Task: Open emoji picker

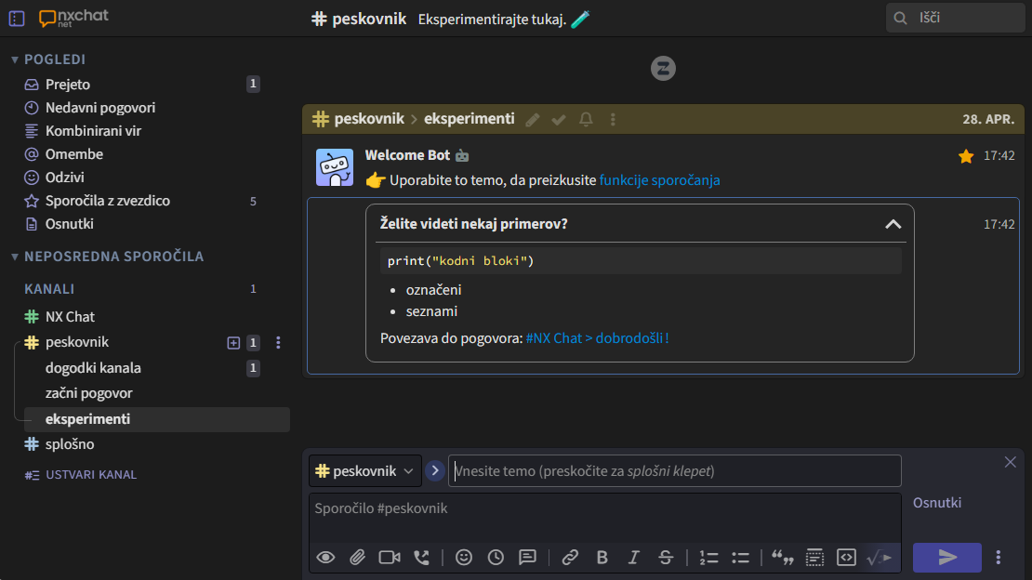Action: (464, 558)
